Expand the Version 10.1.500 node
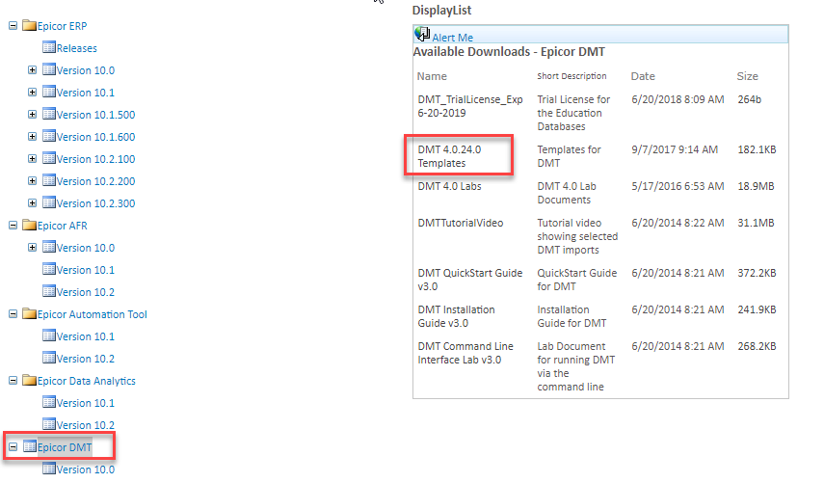824x483 pixels. (32, 114)
